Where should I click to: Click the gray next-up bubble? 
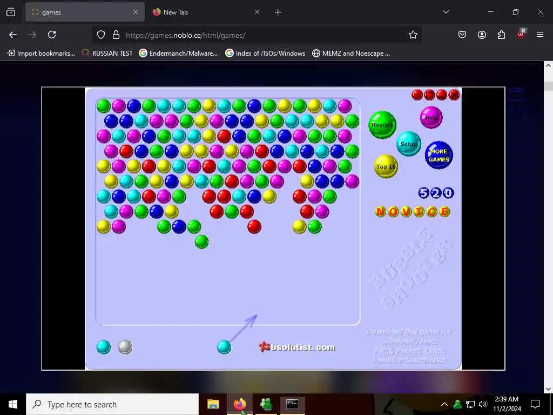click(x=125, y=347)
